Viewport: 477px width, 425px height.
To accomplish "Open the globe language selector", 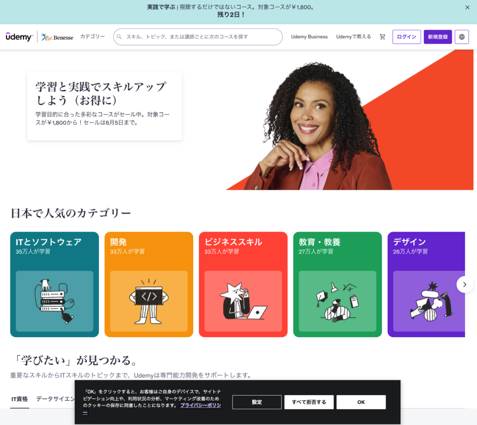I will point(462,37).
